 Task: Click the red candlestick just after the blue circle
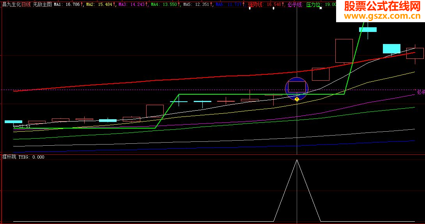(321, 74)
